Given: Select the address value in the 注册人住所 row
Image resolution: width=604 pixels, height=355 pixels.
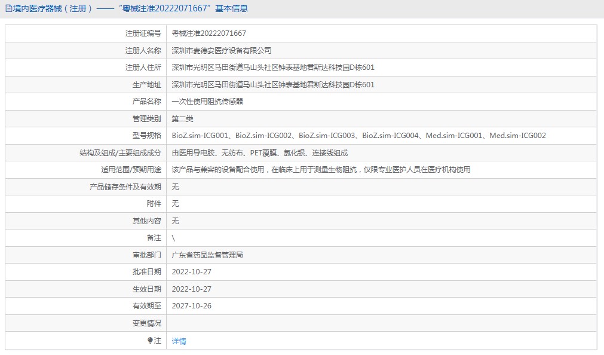Looking at the screenshot, I should [x=273, y=68].
